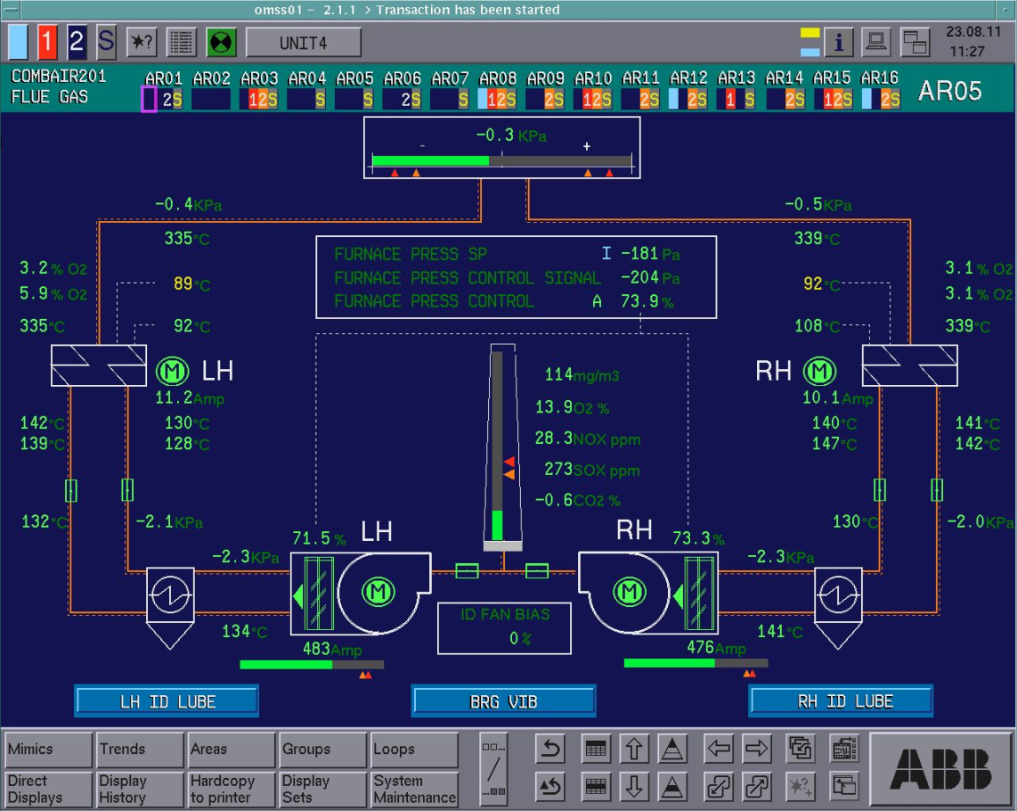
Task: Click the green radiation-style symbol icon
Action: coord(221,42)
